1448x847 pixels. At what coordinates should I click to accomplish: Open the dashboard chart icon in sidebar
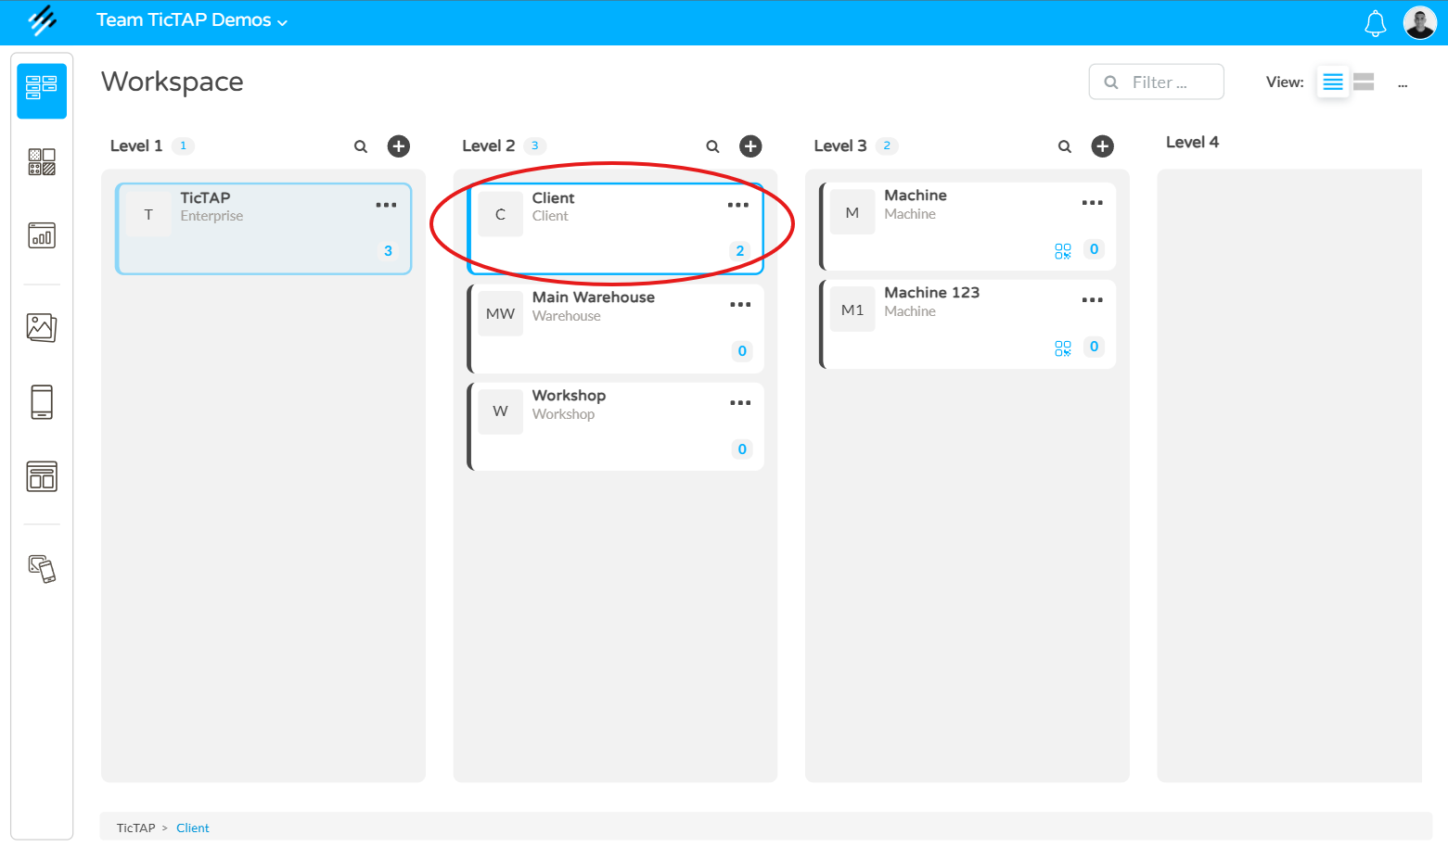click(x=42, y=235)
